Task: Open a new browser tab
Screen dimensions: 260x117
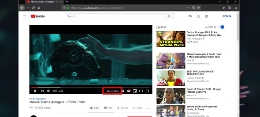Action: 67,1
